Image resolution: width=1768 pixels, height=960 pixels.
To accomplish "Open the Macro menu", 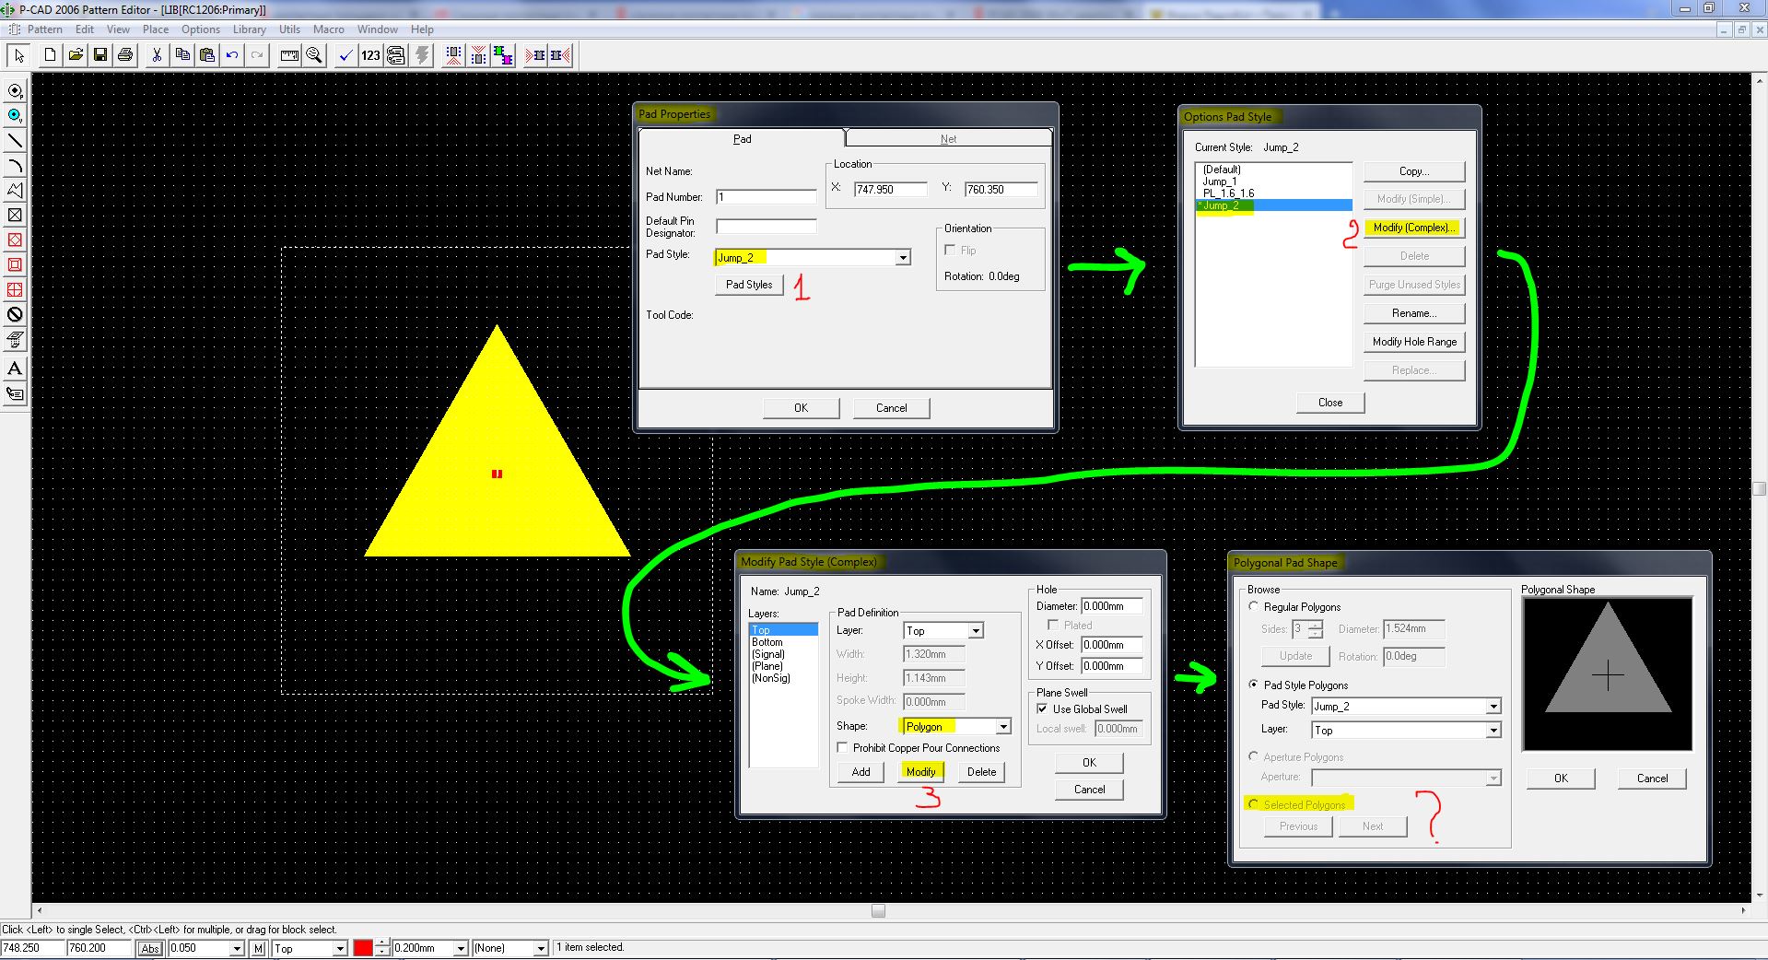I will [328, 29].
